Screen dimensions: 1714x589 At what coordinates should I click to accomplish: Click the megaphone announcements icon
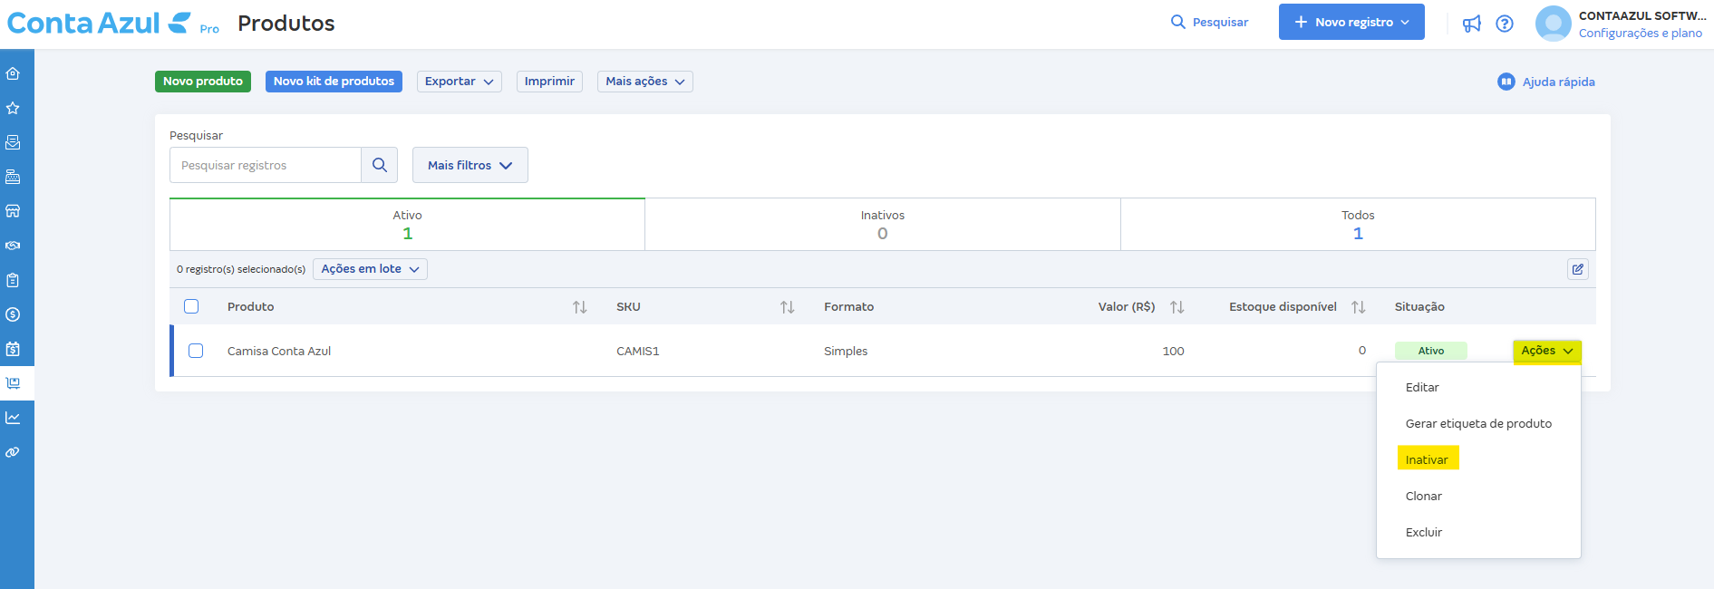coord(1472,24)
